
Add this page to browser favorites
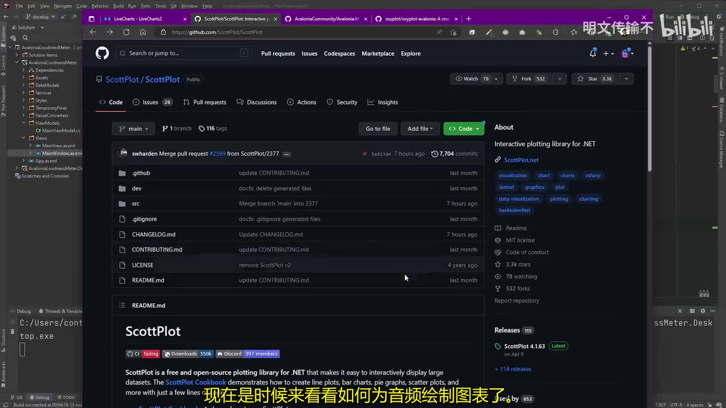pyautogui.click(x=453, y=32)
